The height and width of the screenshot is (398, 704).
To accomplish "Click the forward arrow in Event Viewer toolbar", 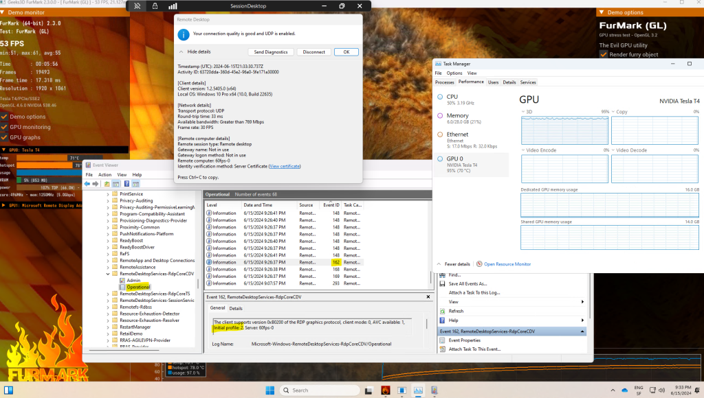I will pyautogui.click(x=95, y=184).
